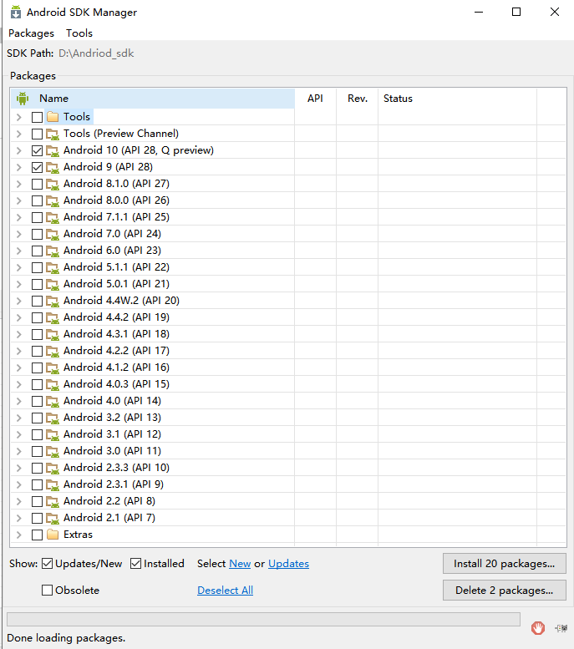Toggle the Updates/New show checkbox
This screenshot has width=574, height=649.
(48, 563)
